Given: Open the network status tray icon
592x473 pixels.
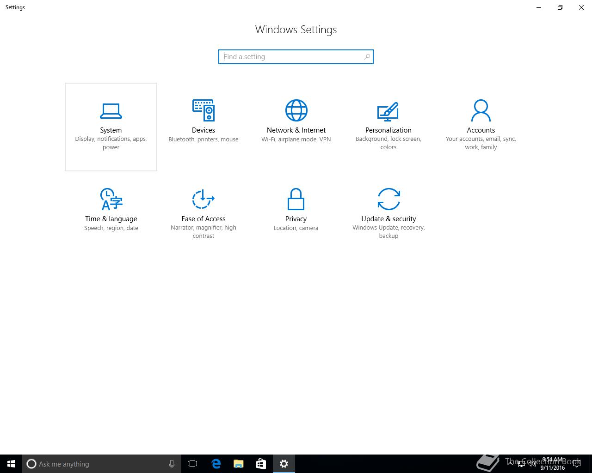Looking at the screenshot, I should tap(521, 464).
